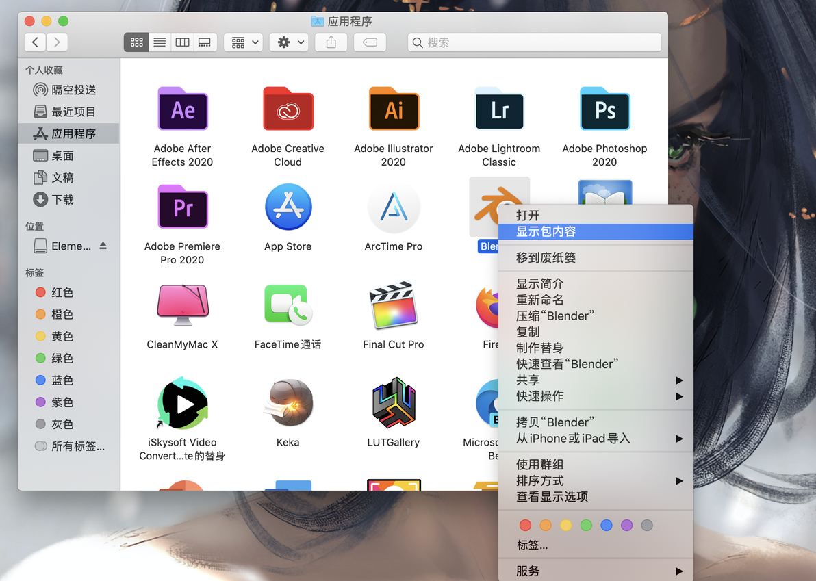Eject the Eleme... volume
Viewport: 816px width, 581px height.
103,246
